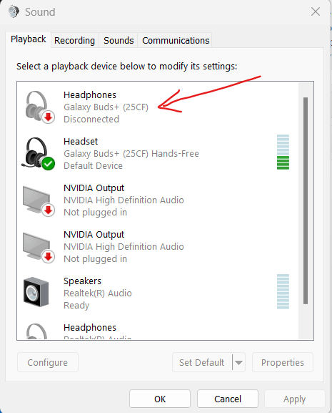Click the device list vertical scrollbar
The width and height of the screenshot is (332, 413).
306,200
